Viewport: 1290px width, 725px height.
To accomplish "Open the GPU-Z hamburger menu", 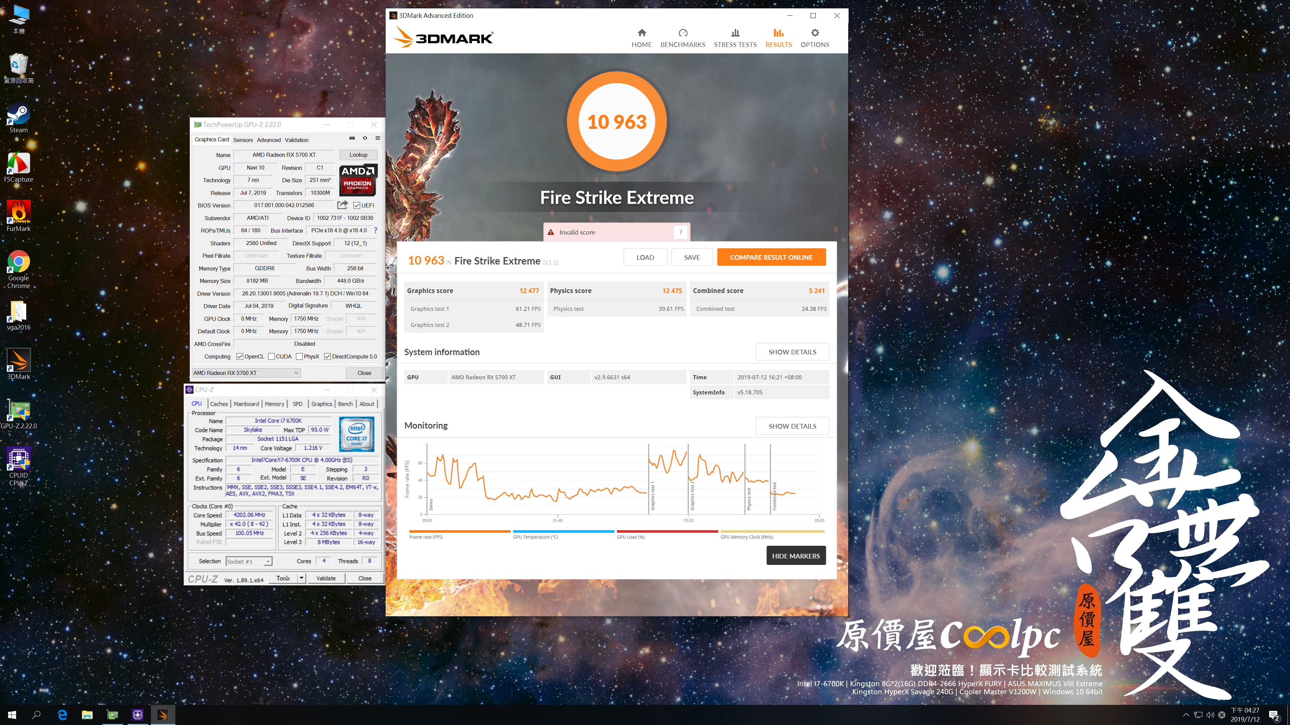I will 378,138.
